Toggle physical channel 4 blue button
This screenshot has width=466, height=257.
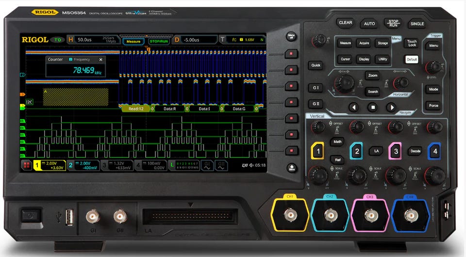tap(434, 151)
